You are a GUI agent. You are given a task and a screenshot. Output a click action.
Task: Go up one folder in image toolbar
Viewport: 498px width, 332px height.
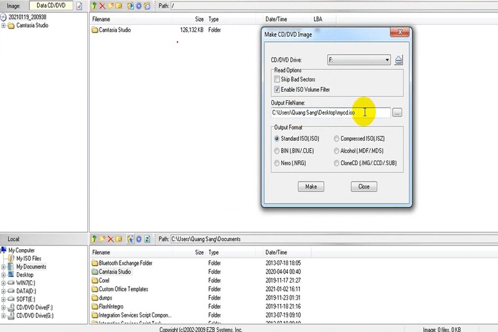pyautogui.click(x=94, y=6)
